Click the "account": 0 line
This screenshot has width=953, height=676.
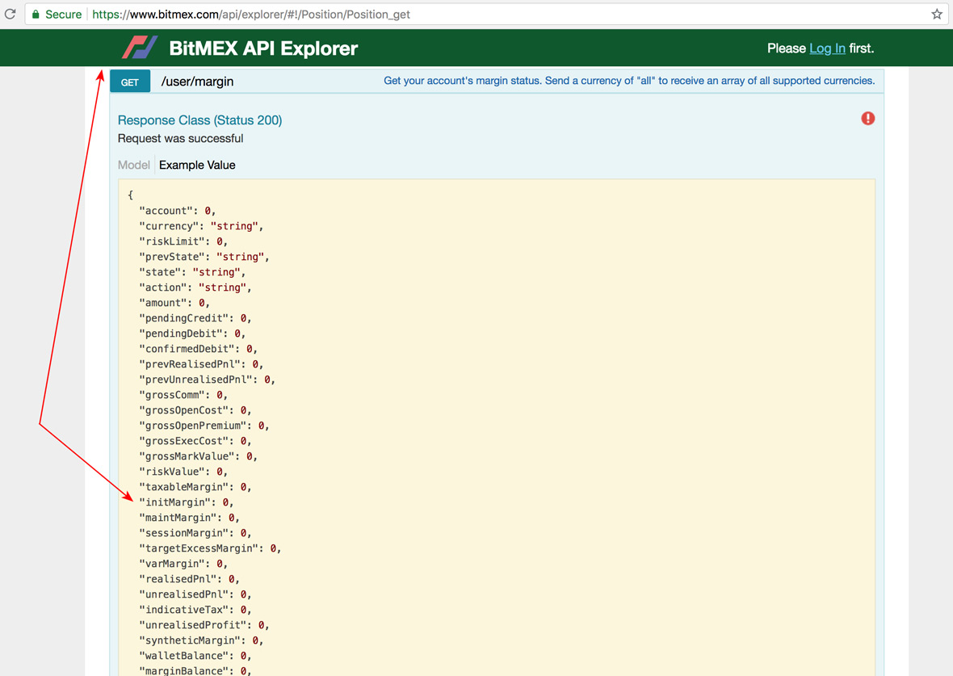point(178,211)
